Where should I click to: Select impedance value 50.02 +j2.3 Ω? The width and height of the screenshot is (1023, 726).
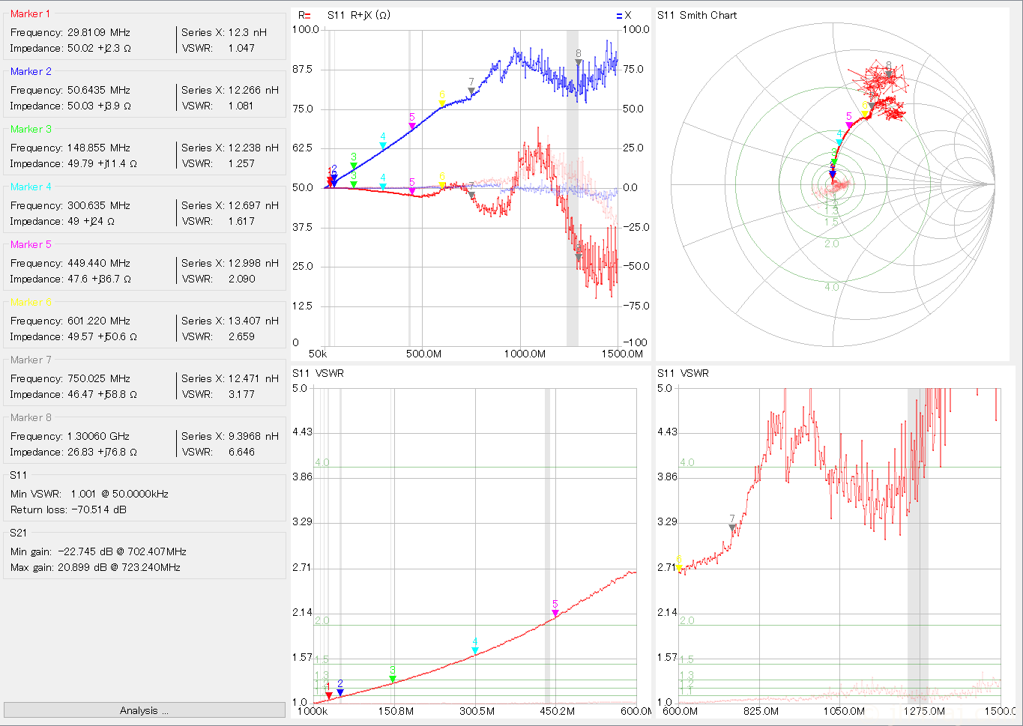[99, 48]
